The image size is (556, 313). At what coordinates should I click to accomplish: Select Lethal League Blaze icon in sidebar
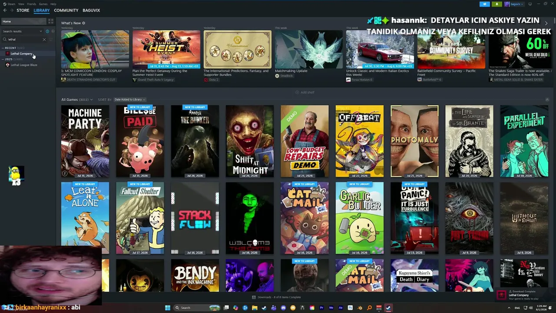[x=7, y=65]
